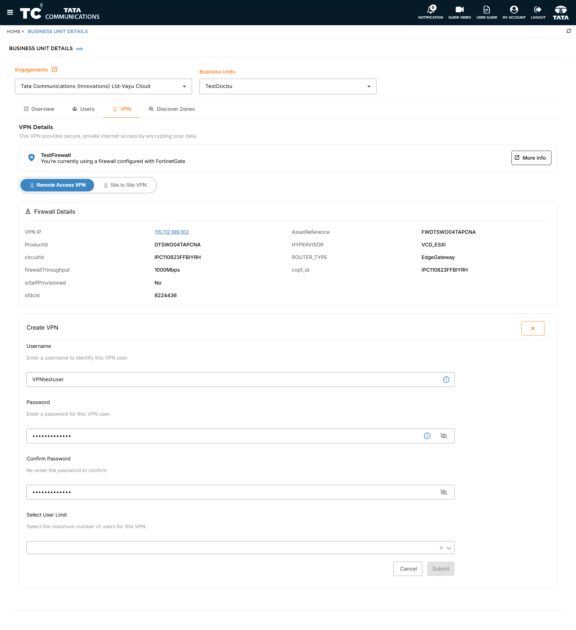Viewport: 576px width, 630px height.
Task: Show the Password field characters
Action: (x=444, y=436)
